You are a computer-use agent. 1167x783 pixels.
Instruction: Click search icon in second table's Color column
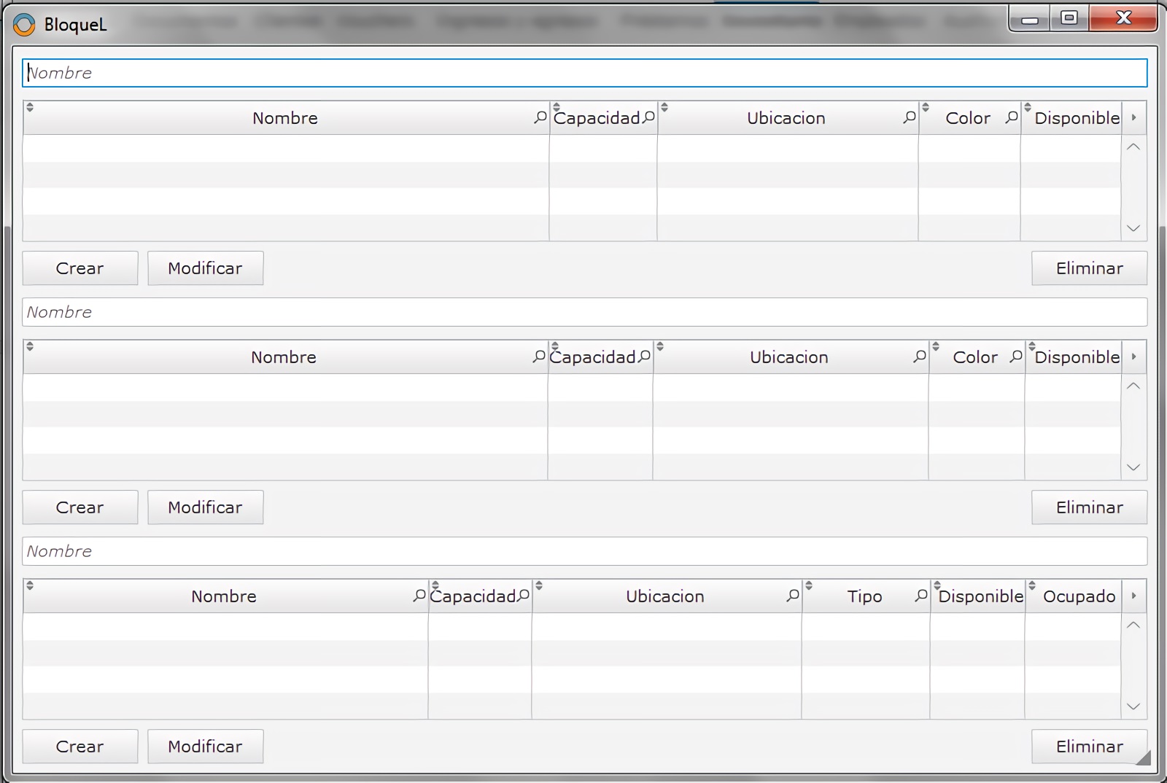click(1015, 357)
